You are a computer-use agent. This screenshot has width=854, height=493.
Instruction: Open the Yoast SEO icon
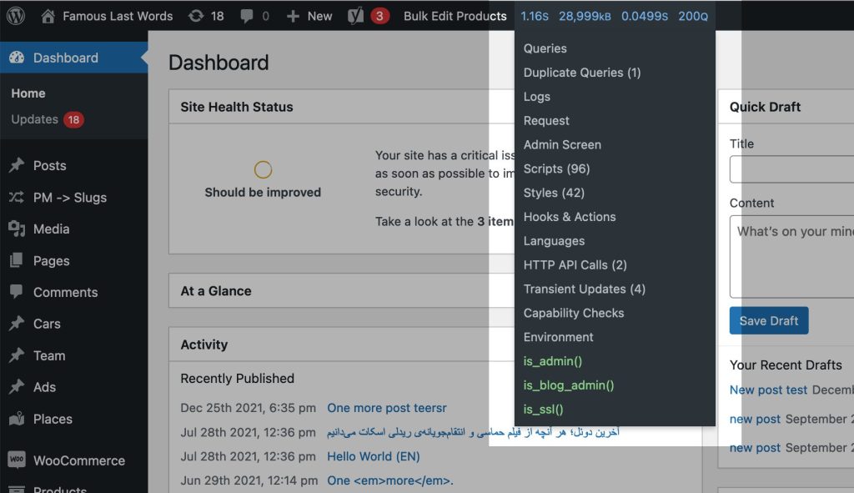[x=355, y=16]
